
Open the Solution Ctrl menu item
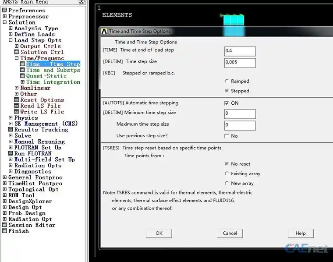[x=42, y=52]
